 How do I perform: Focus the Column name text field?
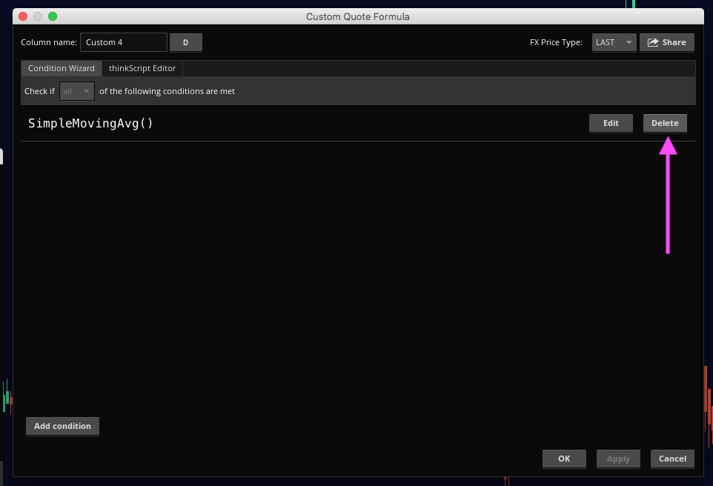(123, 42)
